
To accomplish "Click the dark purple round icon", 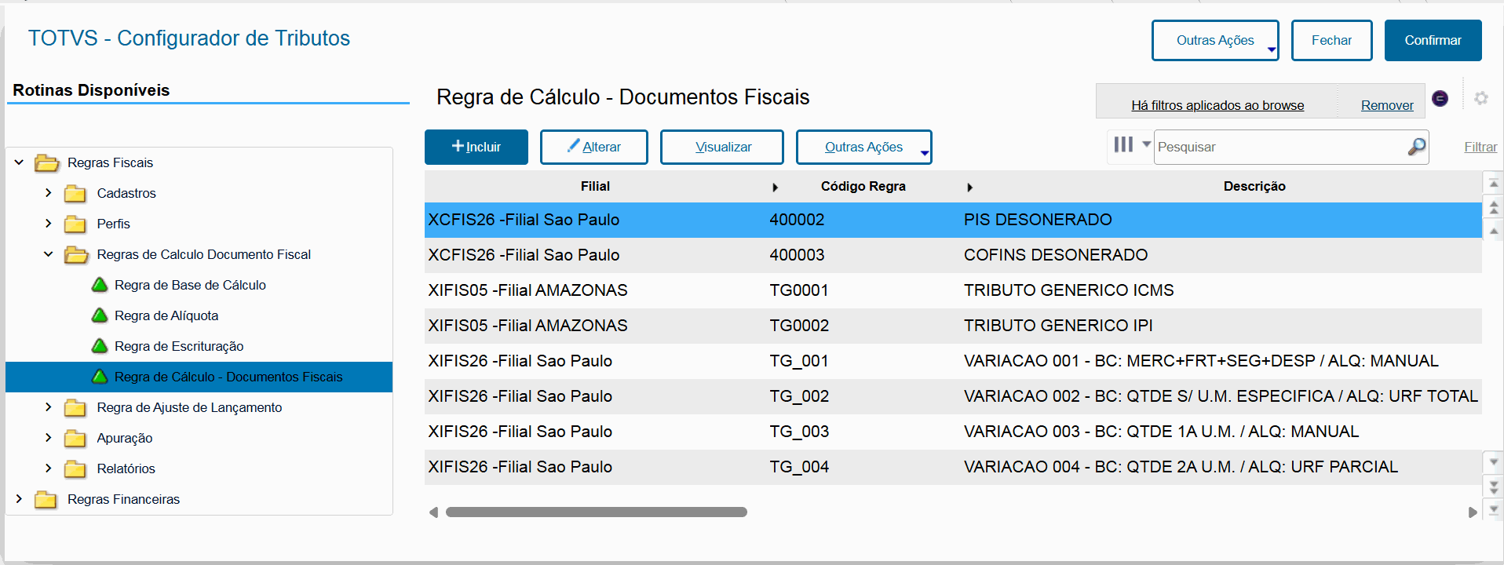I will (x=1440, y=98).
